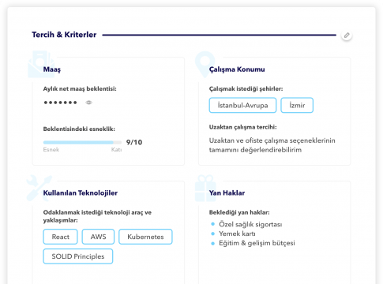Click the Yemek kartı list item
383x284 pixels.
coord(237,234)
